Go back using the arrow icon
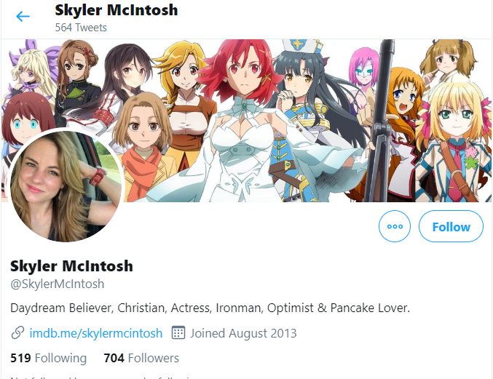Viewport: 493px width, 379px height. click(x=23, y=16)
